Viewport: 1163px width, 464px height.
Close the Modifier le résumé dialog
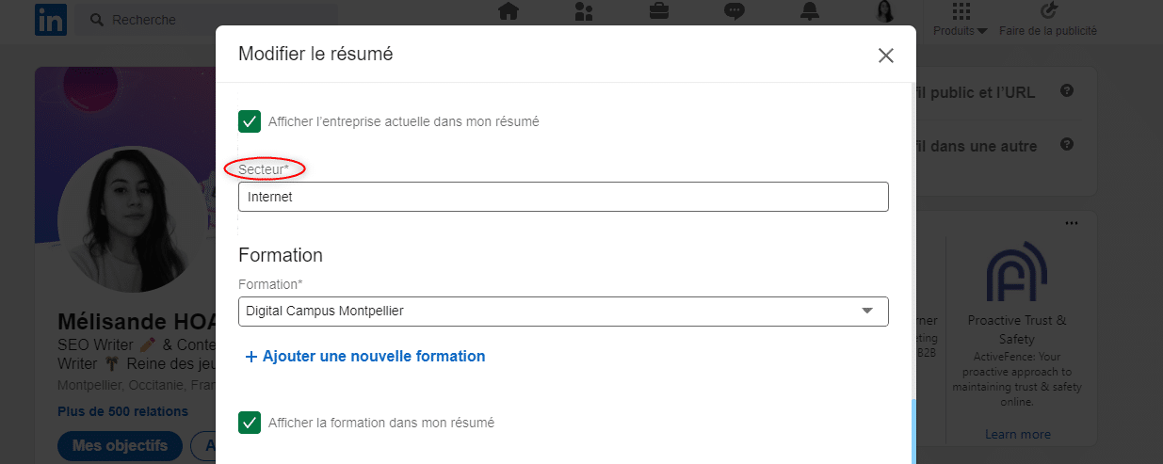885,56
